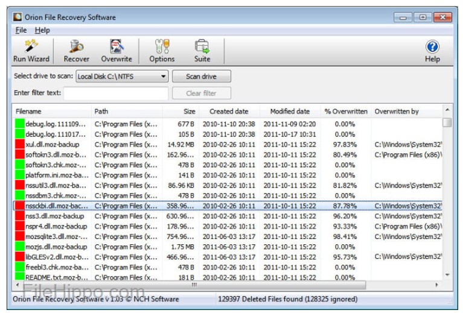Open the Suite toolbar icon

click(202, 51)
